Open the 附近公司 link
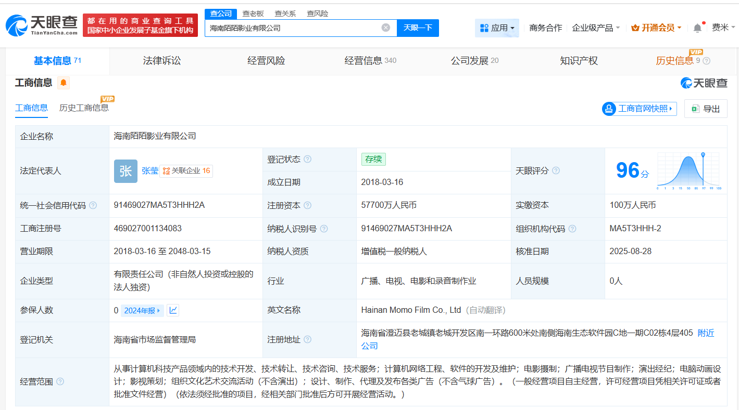 tap(706, 333)
